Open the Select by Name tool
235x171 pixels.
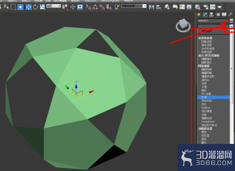pyautogui.click(x=6, y=7)
